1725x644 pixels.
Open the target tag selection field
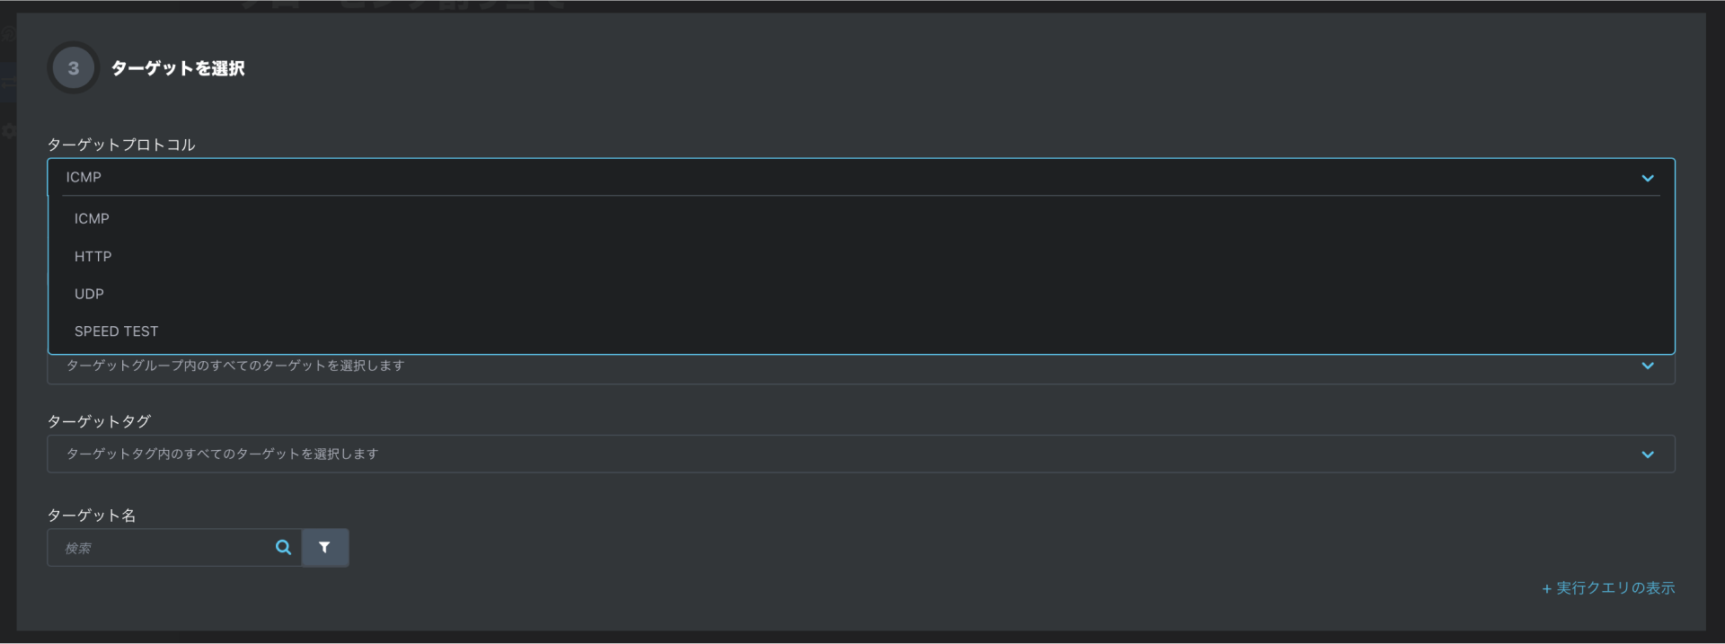(x=861, y=454)
